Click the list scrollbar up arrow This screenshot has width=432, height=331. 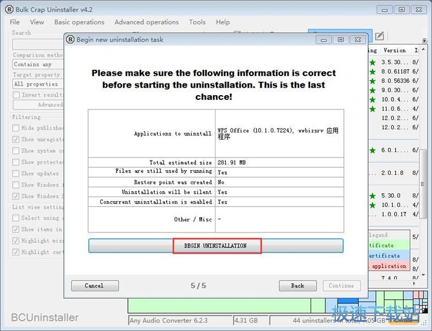pos(423,49)
